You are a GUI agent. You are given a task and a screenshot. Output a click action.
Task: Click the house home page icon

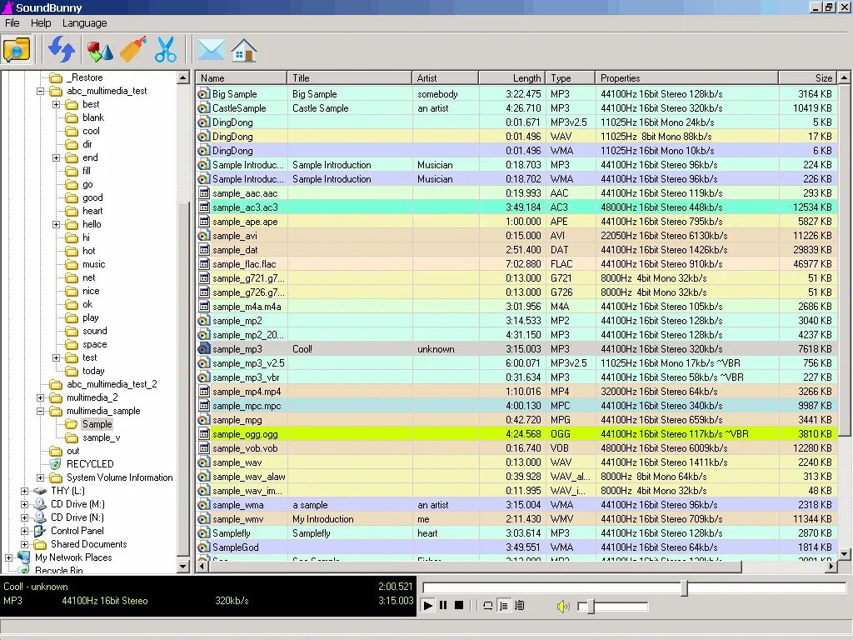(x=244, y=51)
